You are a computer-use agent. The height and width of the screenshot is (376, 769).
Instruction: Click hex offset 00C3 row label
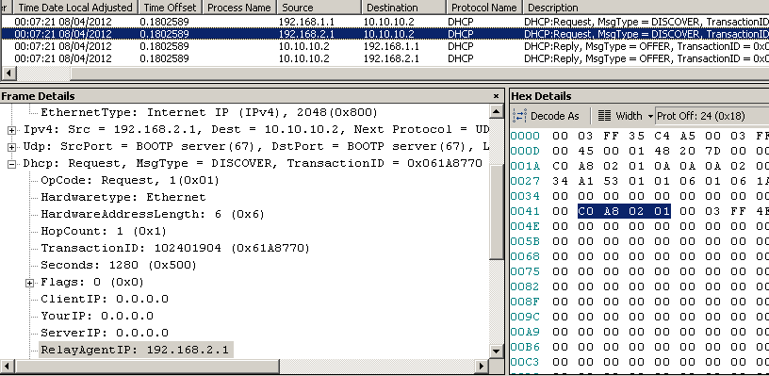524,362
